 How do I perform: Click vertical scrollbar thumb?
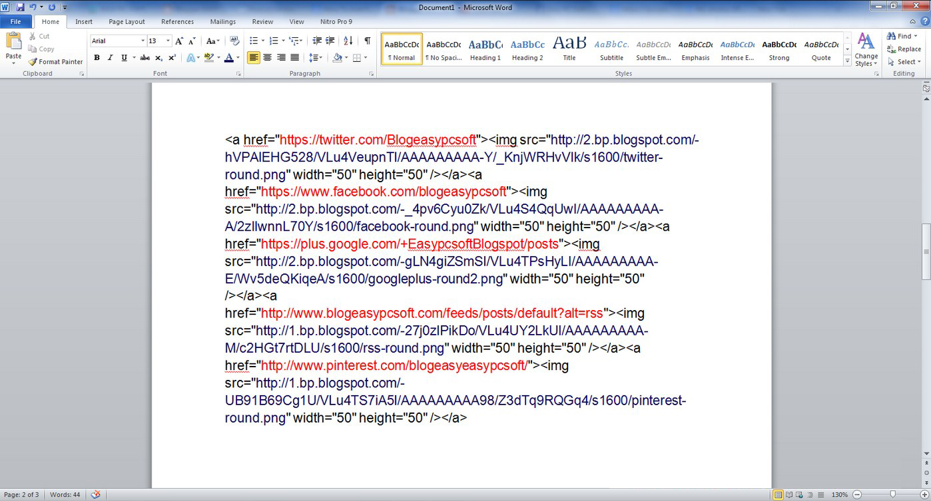tap(926, 251)
